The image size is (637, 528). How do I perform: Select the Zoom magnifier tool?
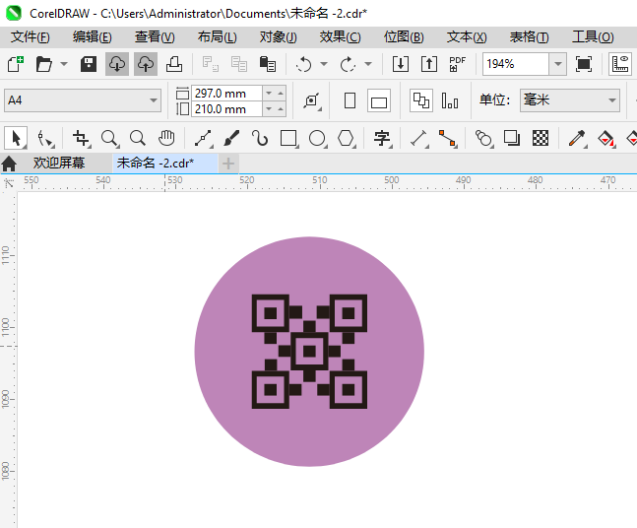click(x=109, y=139)
